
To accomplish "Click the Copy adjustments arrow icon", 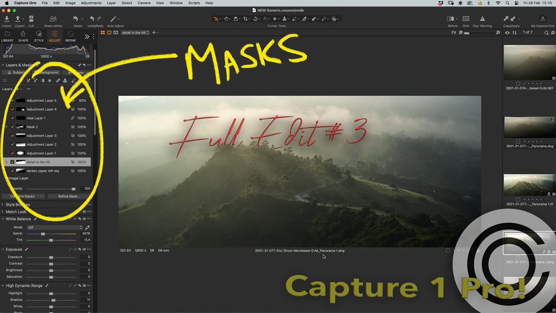I will [x=506, y=19].
